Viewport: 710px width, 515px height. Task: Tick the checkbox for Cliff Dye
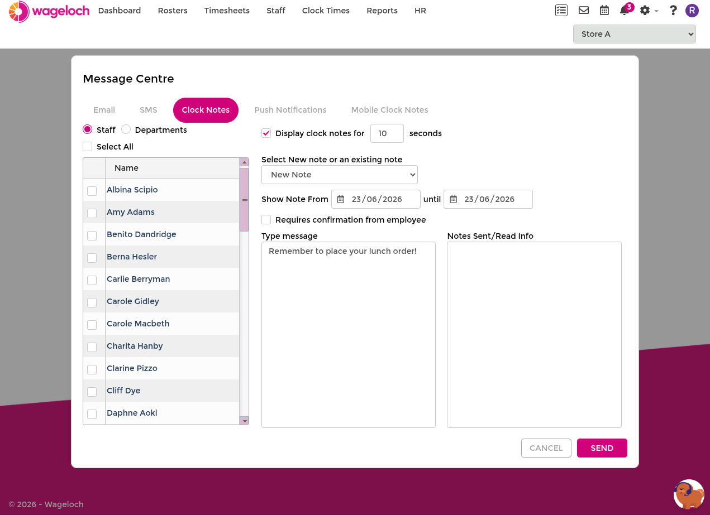92,392
